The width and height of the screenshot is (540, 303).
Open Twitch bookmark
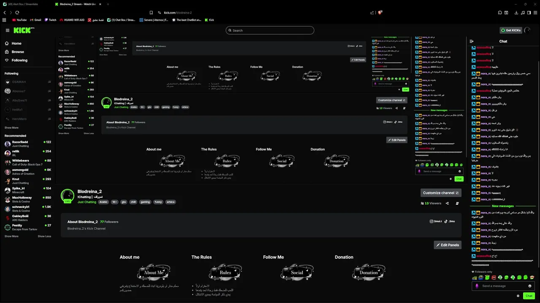50,20
